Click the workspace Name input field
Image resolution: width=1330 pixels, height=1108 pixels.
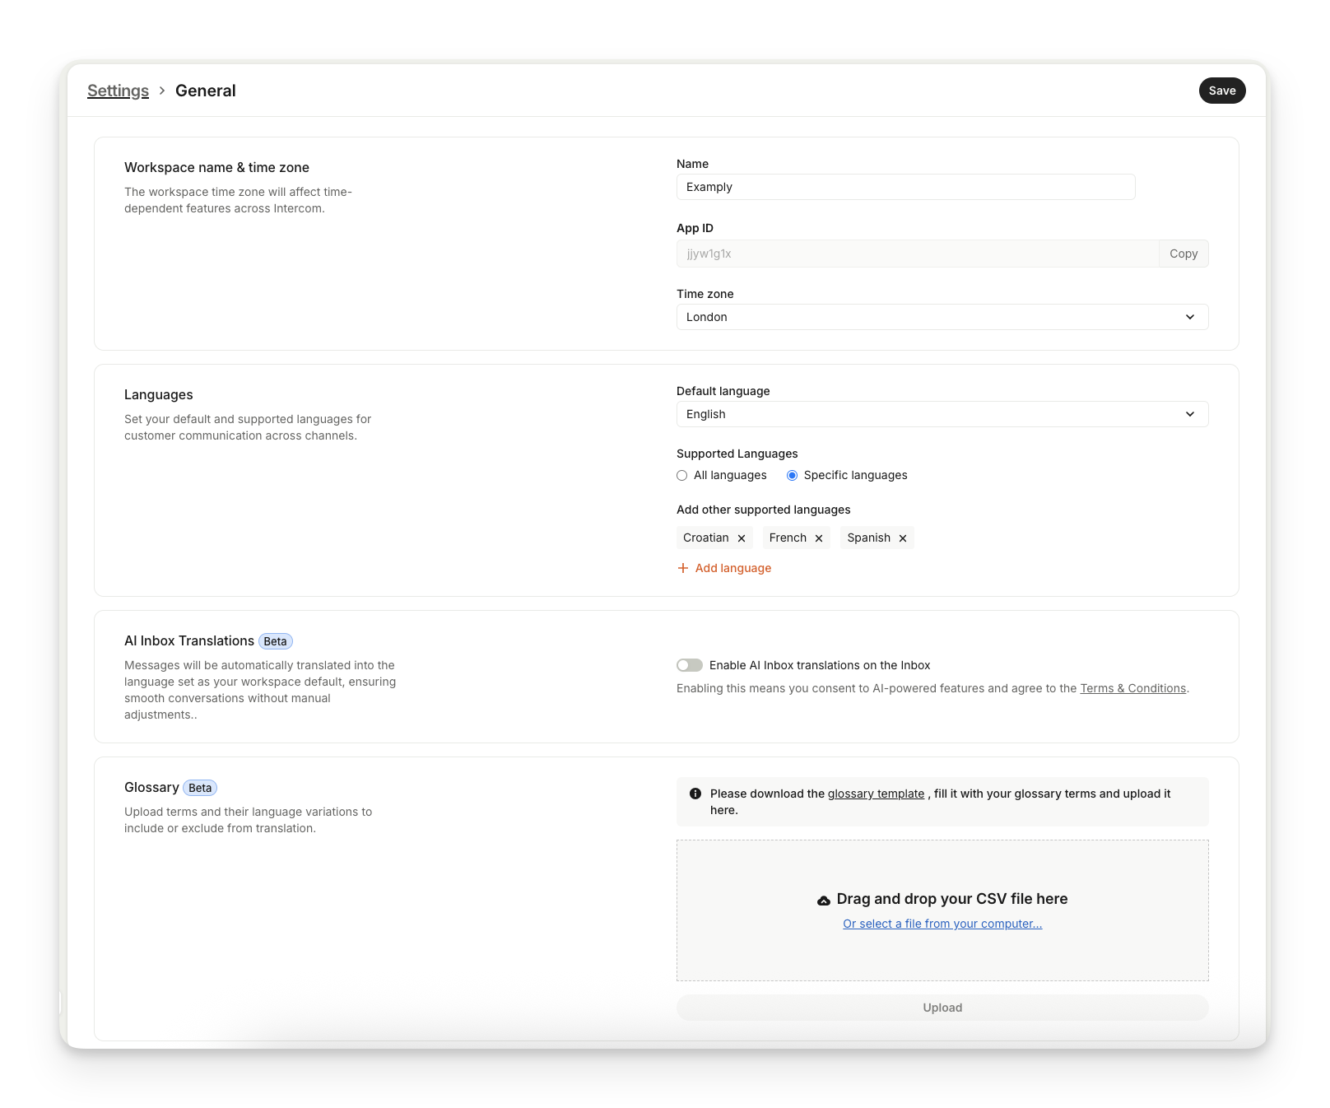pyautogui.click(x=905, y=187)
